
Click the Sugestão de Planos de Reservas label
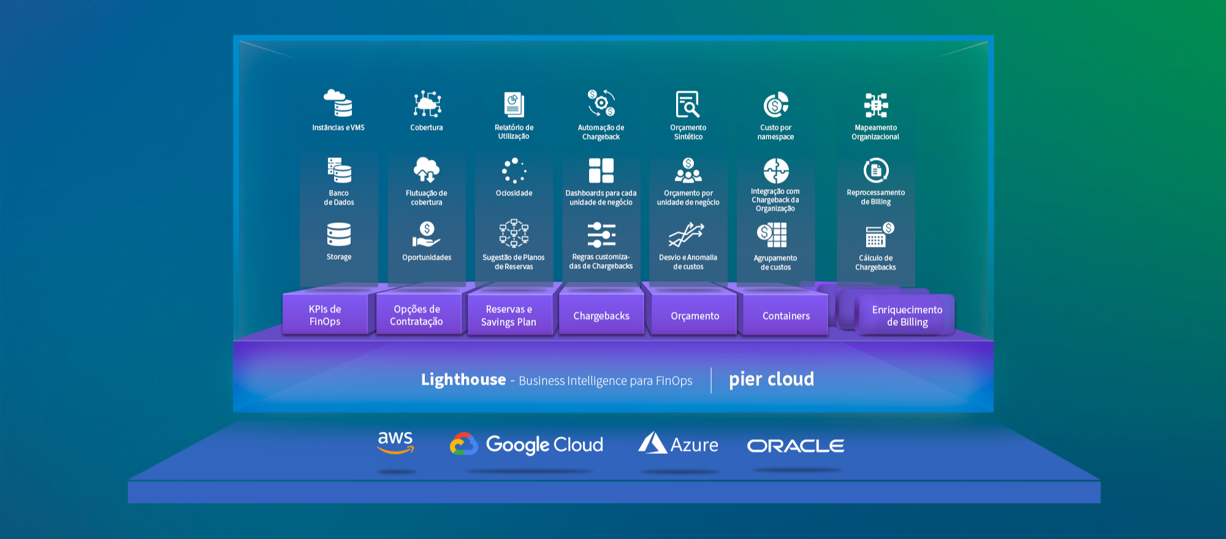click(514, 262)
